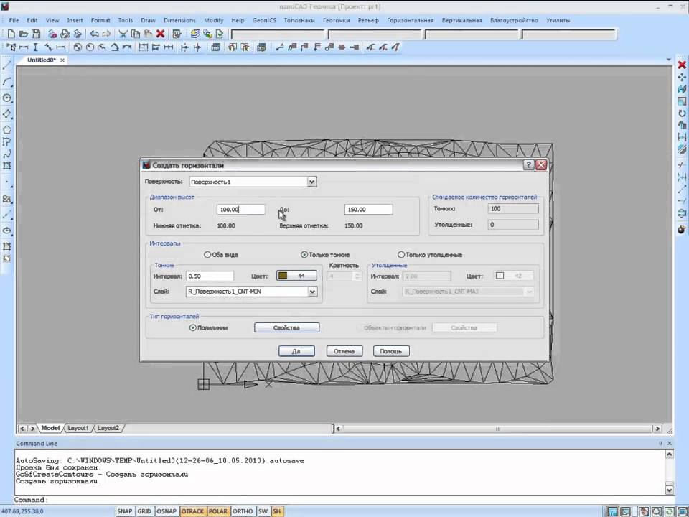The height and width of the screenshot is (517, 689).
Task: Toggle OTRACK mode in status bar
Action: pyautogui.click(x=192, y=511)
